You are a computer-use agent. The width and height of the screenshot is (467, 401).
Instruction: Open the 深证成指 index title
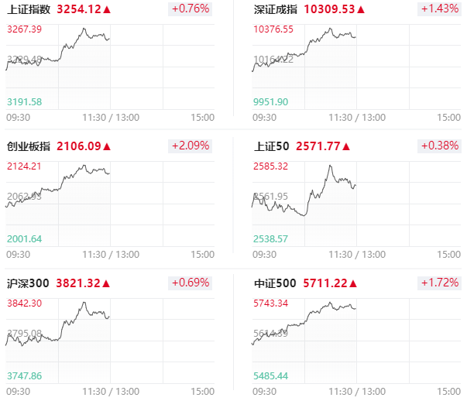click(x=276, y=9)
